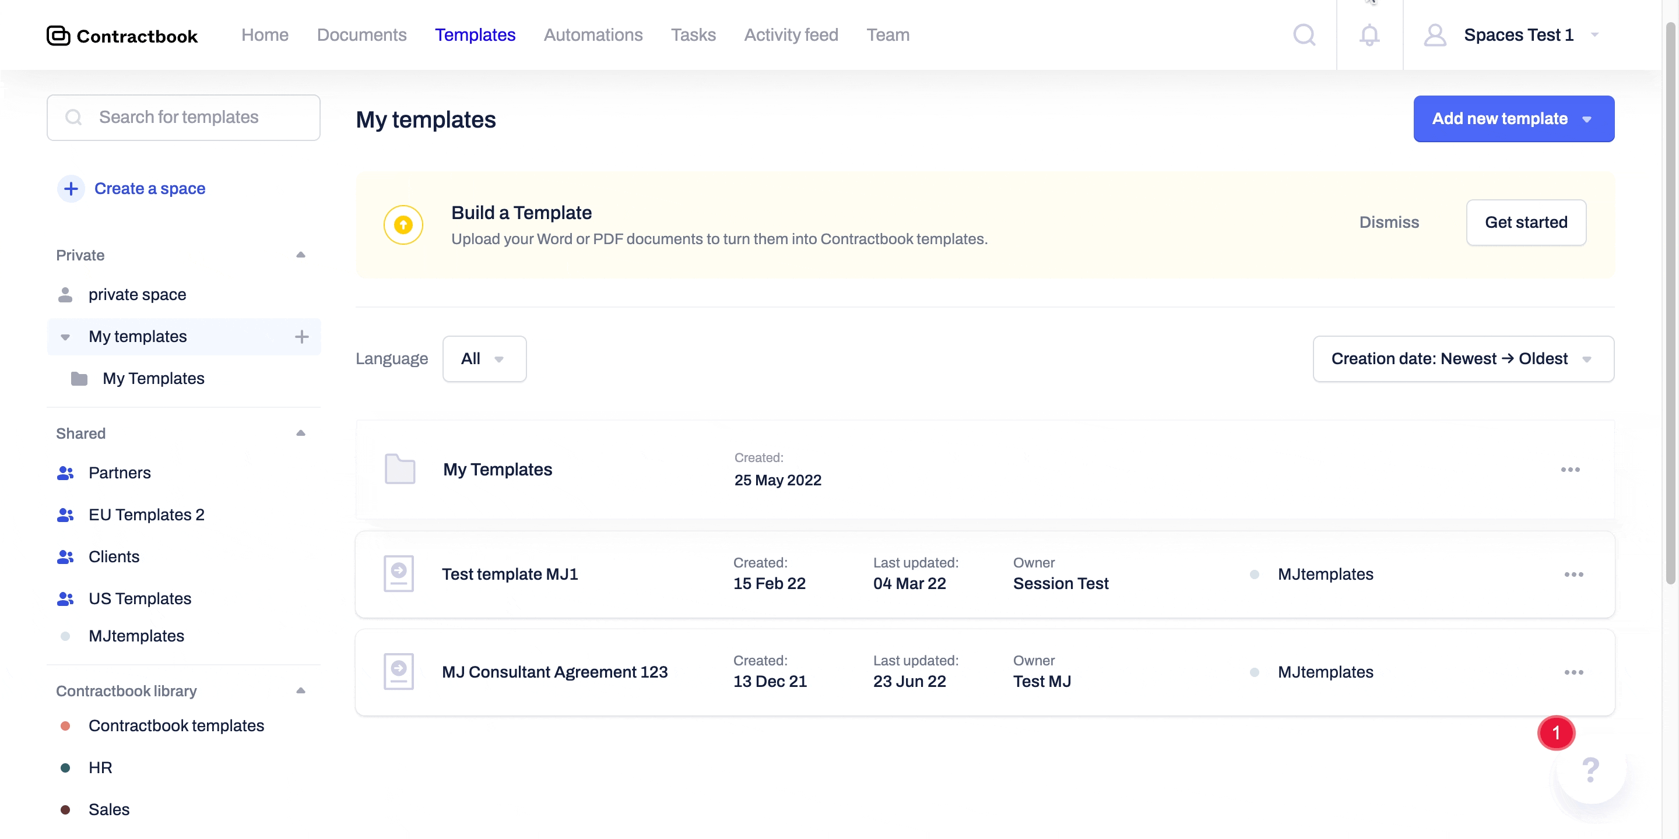The width and height of the screenshot is (1679, 839).
Task: Click the My Templates folder icon in list
Action: (400, 469)
